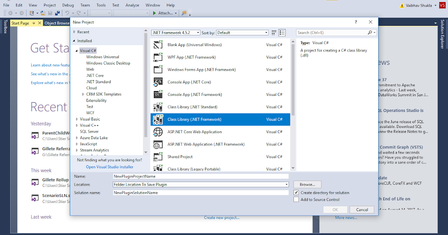Select the Class Library (.NET Framework) template icon
The height and width of the screenshot is (235, 448).
pyautogui.click(x=158, y=119)
